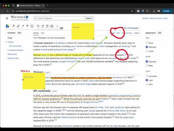This screenshot has width=174, height=131.
Task: Open browser extensions grid icon
Action: [x=138, y=11]
